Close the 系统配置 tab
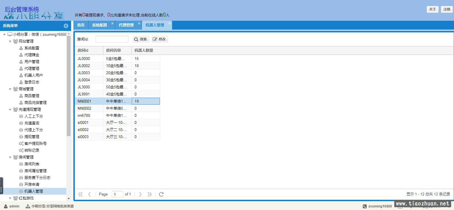This screenshot has height=210, width=454. 112,23
